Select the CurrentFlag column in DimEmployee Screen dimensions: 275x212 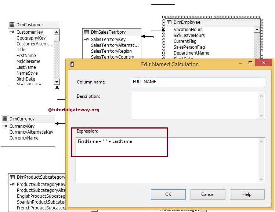185,41
